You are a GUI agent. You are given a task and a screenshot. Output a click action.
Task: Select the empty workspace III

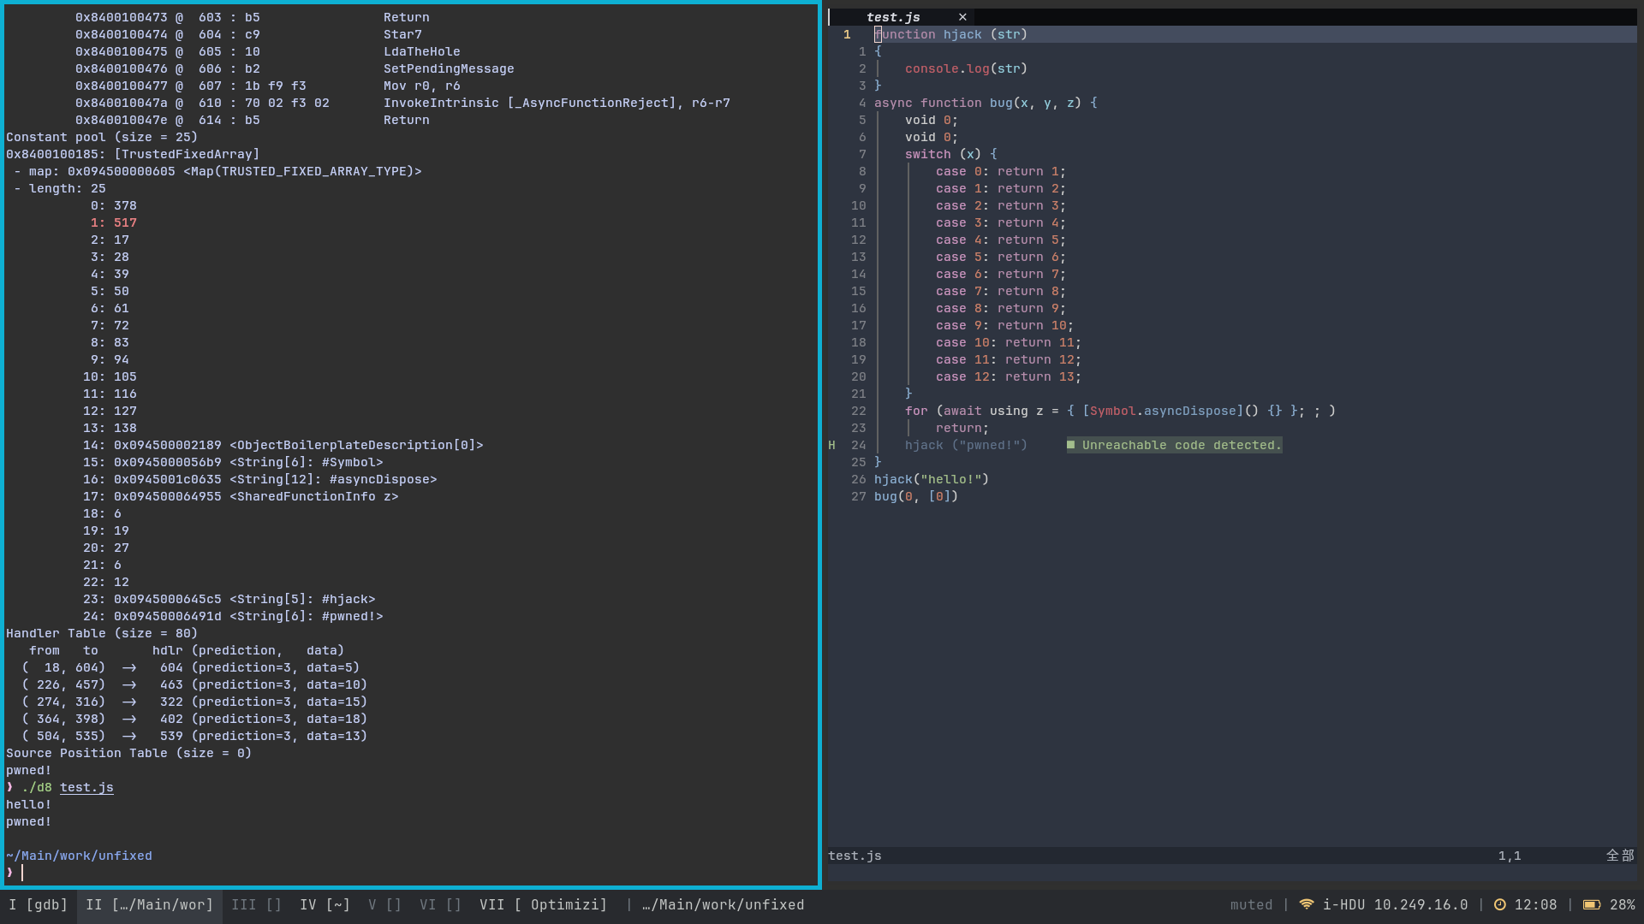[x=255, y=904]
